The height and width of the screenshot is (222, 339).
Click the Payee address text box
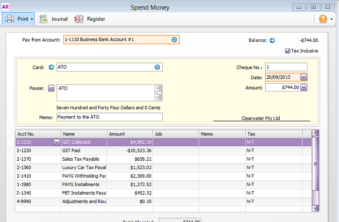click(109, 93)
